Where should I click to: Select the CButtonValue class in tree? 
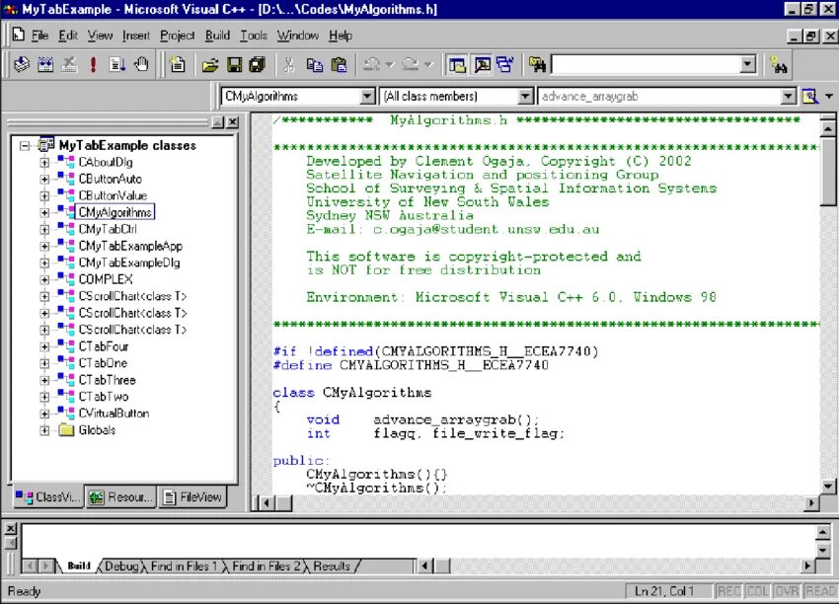coord(113,195)
